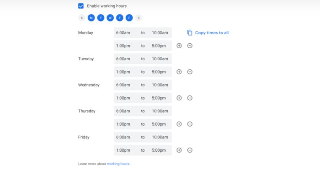Remove Monday's 1:00pm to 5:00pm period
The height and width of the screenshot is (177, 320).
(x=189, y=46)
